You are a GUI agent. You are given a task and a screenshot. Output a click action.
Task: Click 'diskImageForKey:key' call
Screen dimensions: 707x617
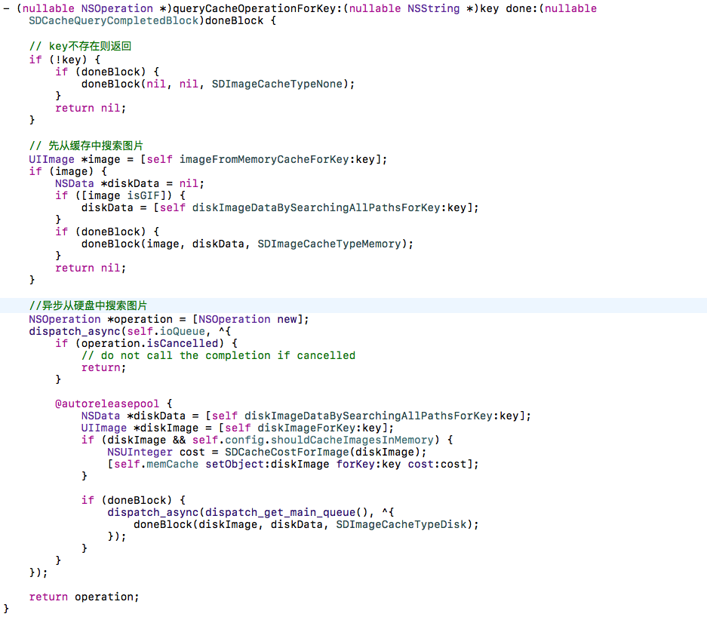[319, 428]
